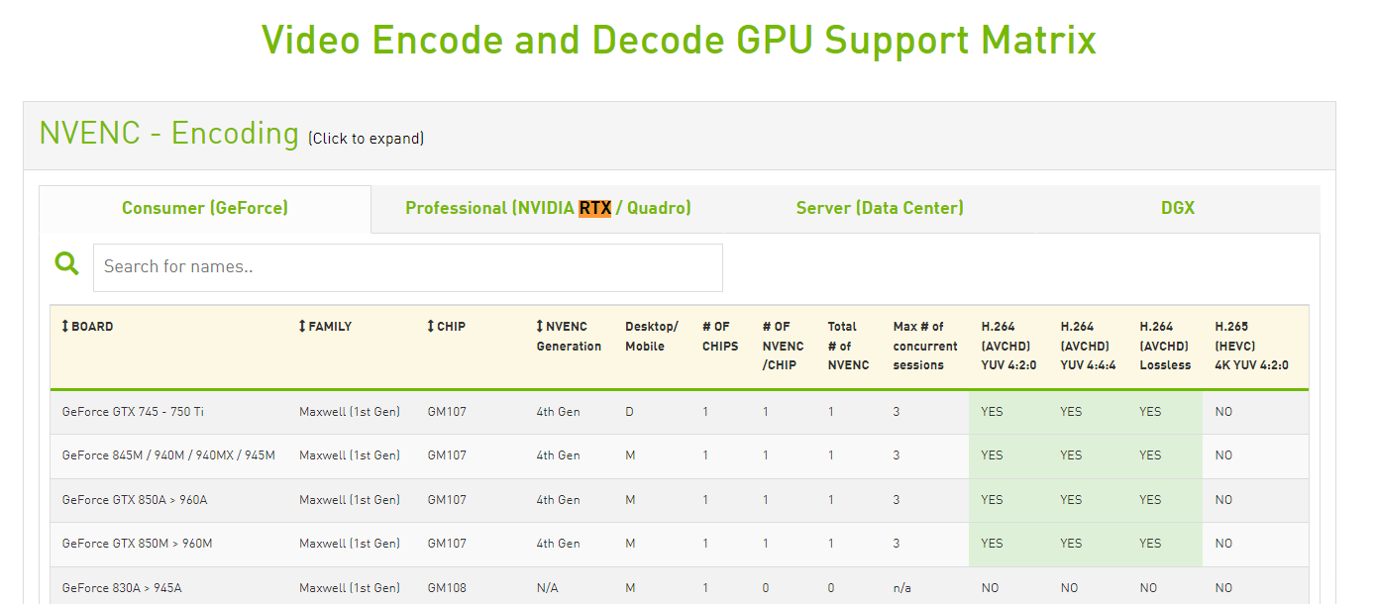Click the green search magnifier icon
Image resolution: width=1376 pixels, height=604 pixels.
point(66,263)
